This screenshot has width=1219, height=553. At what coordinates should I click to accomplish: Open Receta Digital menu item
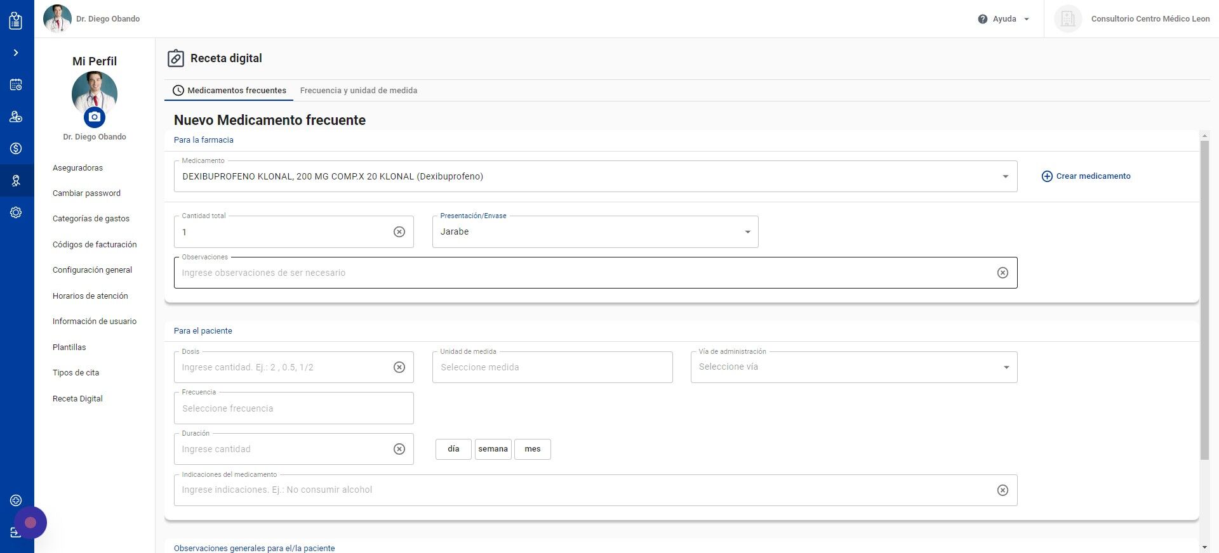tap(77, 399)
